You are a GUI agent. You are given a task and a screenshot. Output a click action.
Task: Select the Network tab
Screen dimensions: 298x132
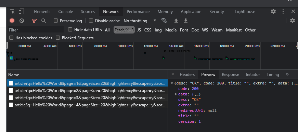(111, 12)
